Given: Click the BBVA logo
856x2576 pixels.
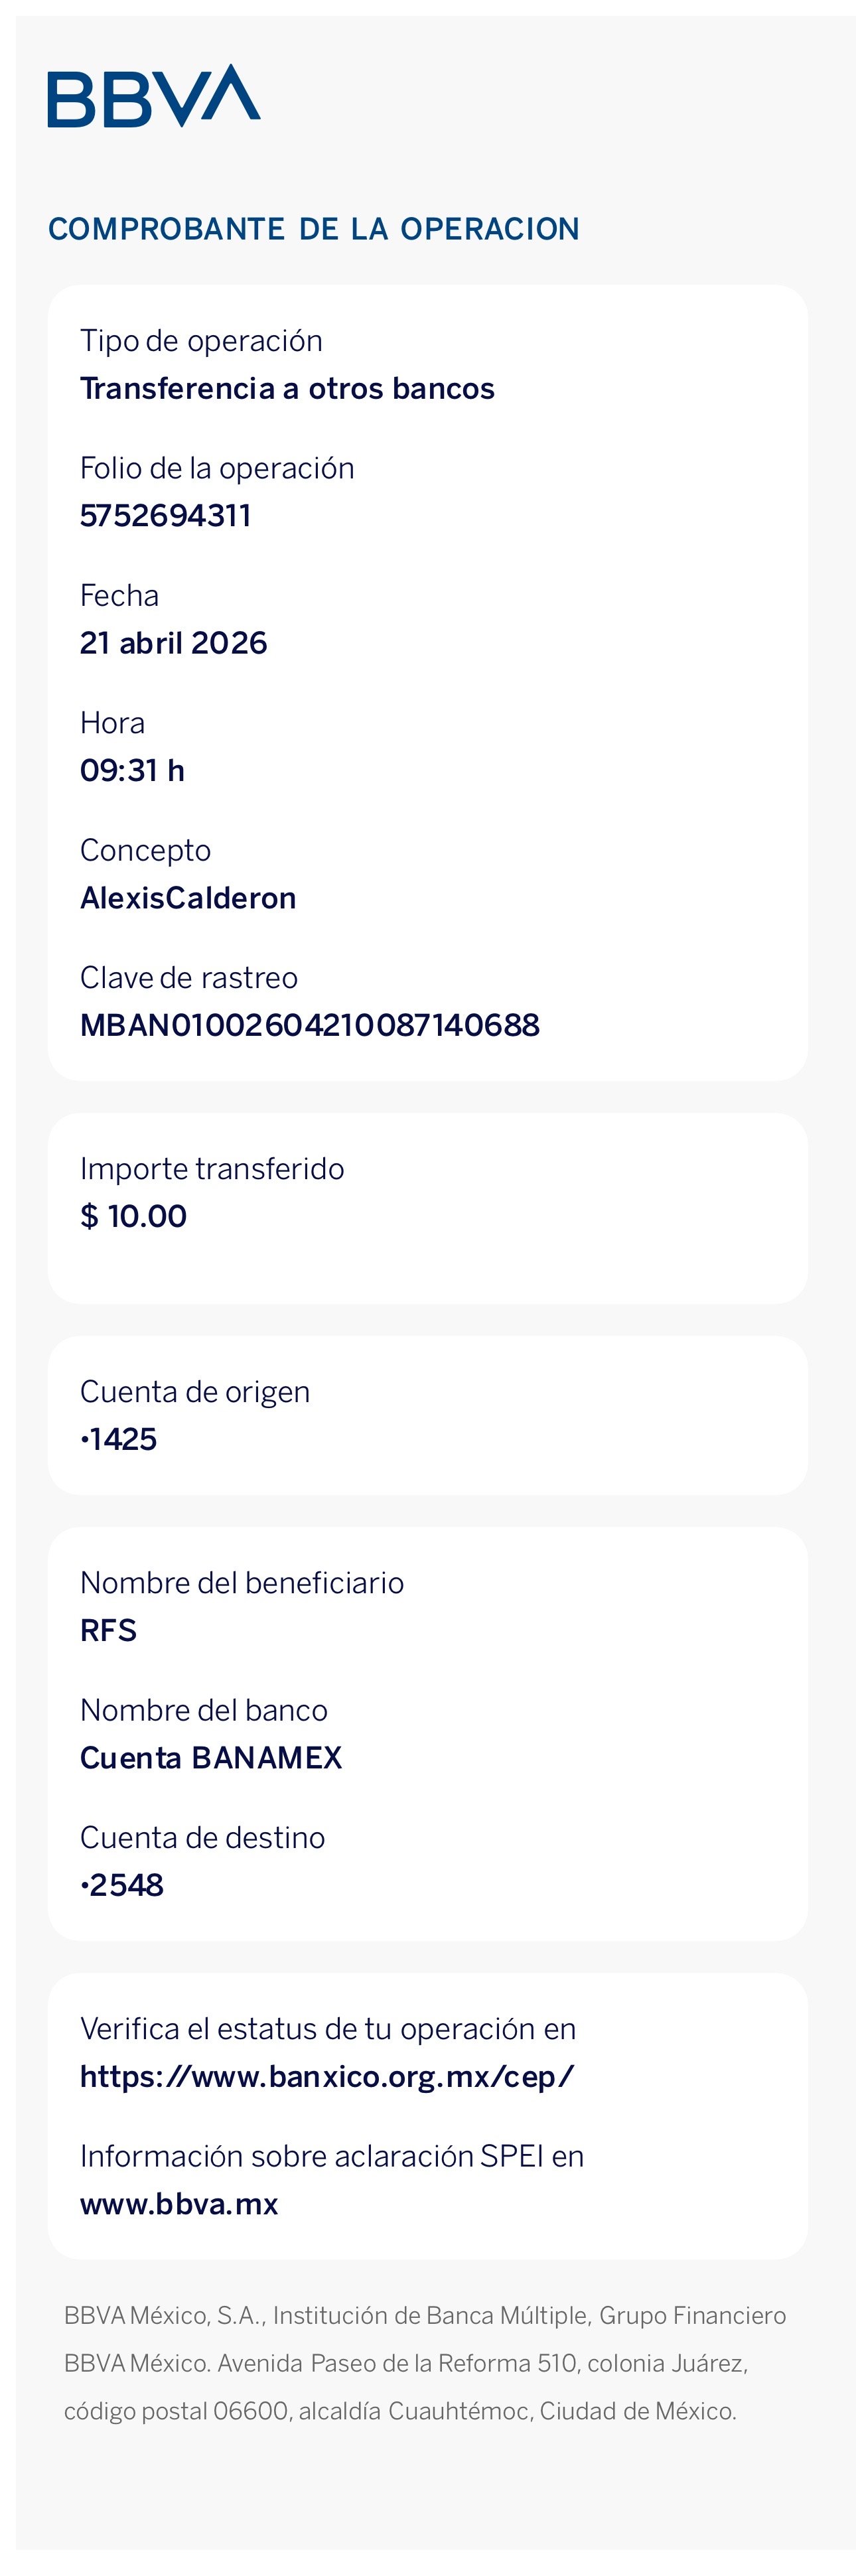Looking at the screenshot, I should pyautogui.click(x=154, y=96).
